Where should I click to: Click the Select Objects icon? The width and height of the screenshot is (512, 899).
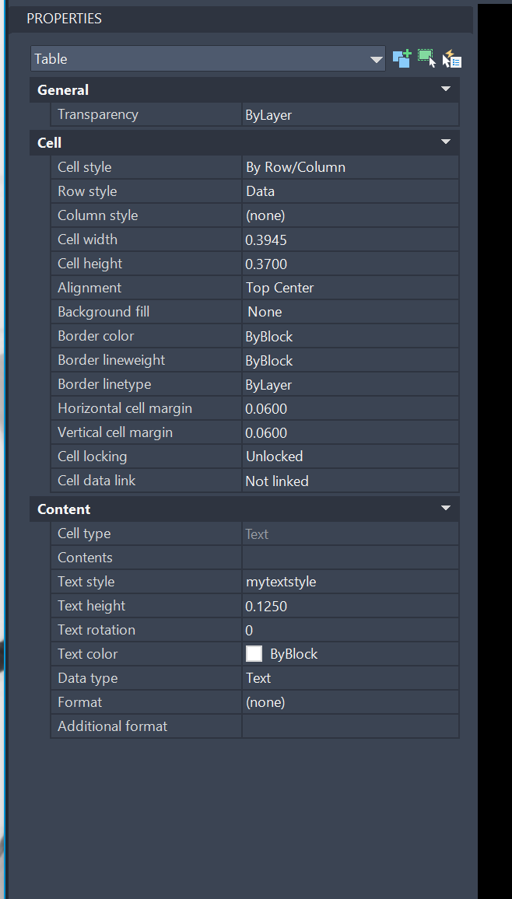426,59
